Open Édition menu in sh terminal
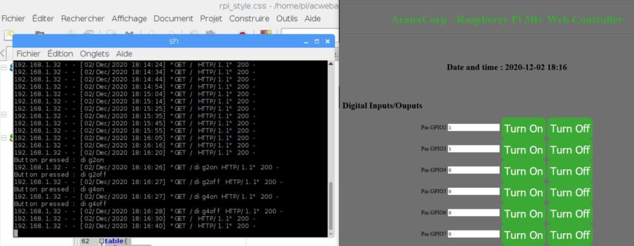The width and height of the screenshot is (634, 246). [x=60, y=54]
